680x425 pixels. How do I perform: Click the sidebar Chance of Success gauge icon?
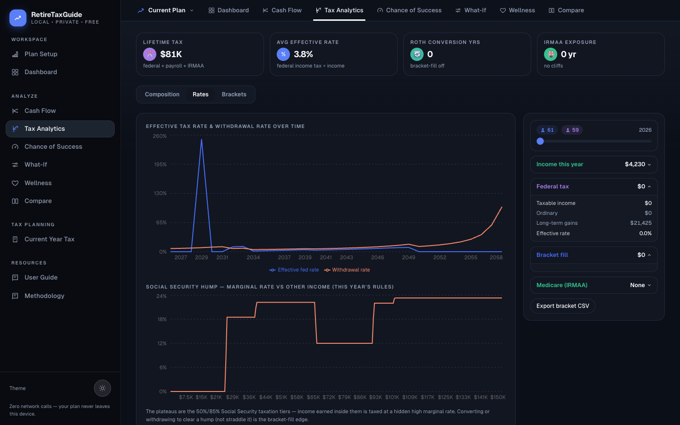[x=15, y=147]
